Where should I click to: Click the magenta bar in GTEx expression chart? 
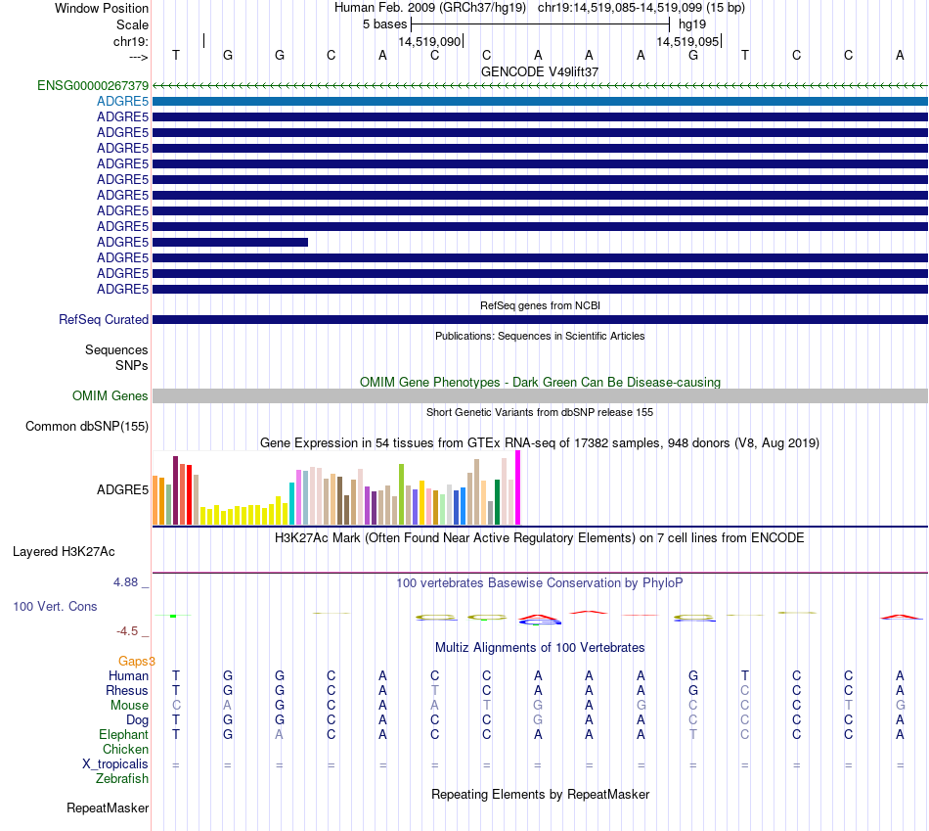[x=518, y=487]
